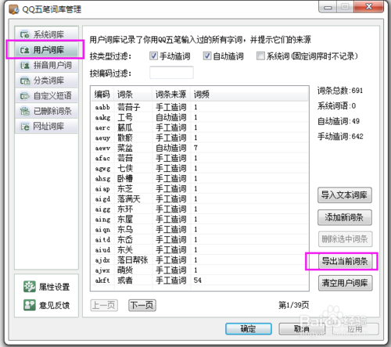391x347 pixels.
Task: Sort by the 编码 column header
Action: point(102,95)
